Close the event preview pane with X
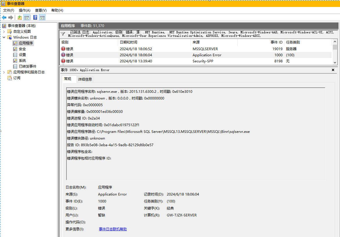Viewport: 340px width, 237px height. 333,70
